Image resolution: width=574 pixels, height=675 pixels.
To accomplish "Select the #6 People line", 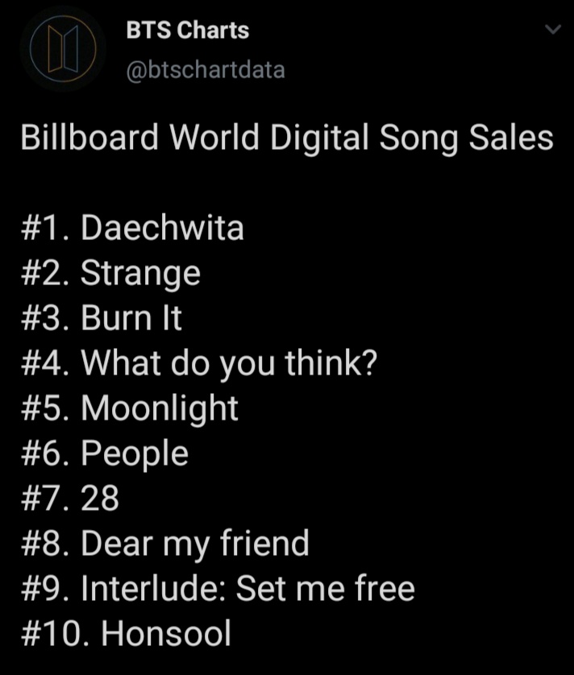I will 105,453.
